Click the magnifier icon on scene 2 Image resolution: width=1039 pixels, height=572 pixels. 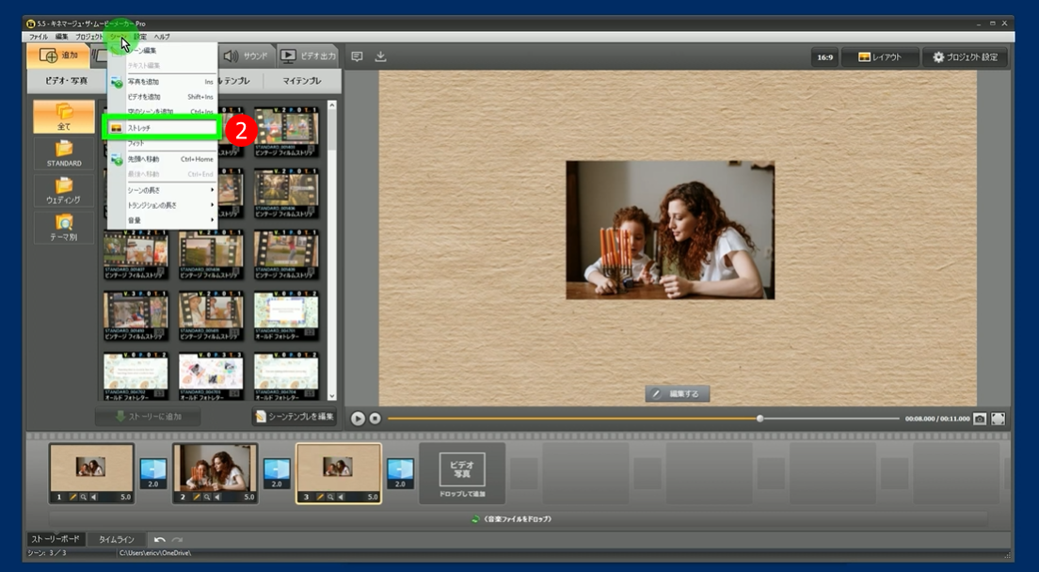point(207,497)
